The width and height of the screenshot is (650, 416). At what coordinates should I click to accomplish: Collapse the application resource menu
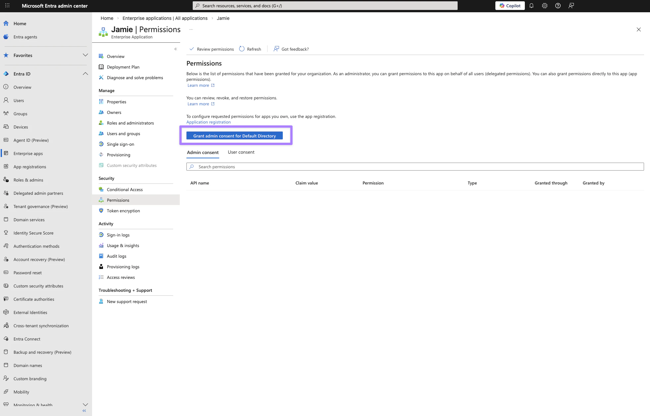pos(175,49)
